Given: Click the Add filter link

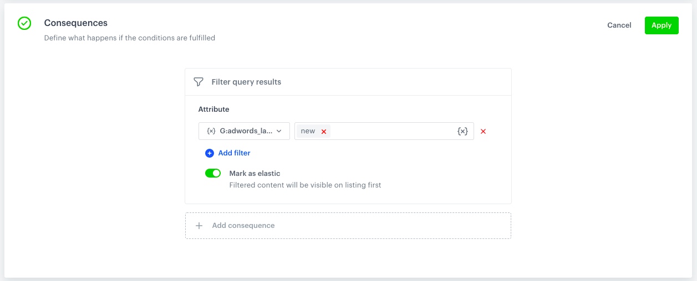Looking at the screenshot, I should pos(234,153).
